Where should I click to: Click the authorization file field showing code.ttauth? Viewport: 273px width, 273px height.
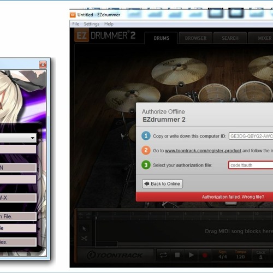pos(251,165)
